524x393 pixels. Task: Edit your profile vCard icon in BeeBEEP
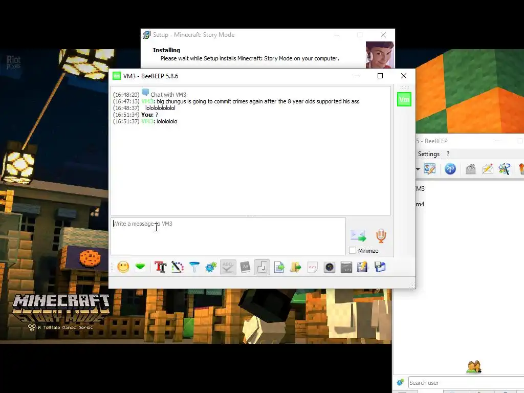pos(430,169)
